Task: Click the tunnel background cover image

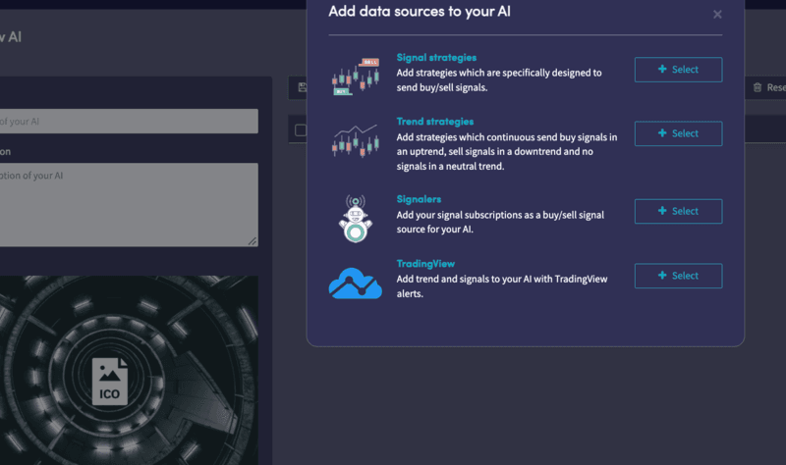Action: [129, 371]
